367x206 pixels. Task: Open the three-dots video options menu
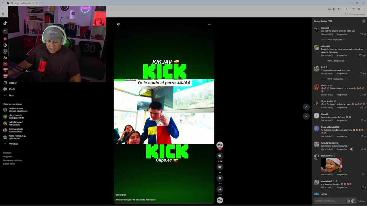[x=210, y=24]
